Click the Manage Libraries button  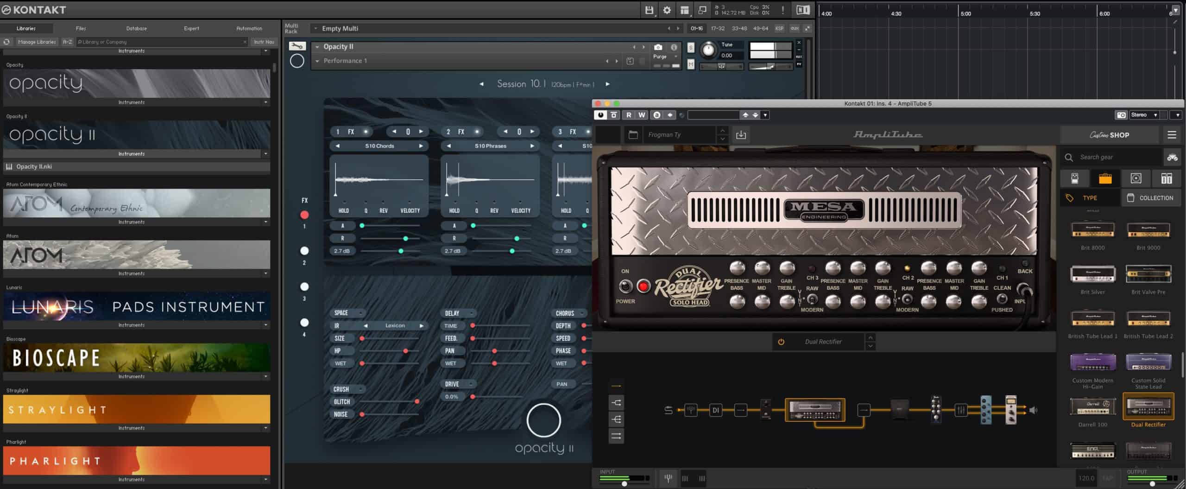tap(37, 42)
